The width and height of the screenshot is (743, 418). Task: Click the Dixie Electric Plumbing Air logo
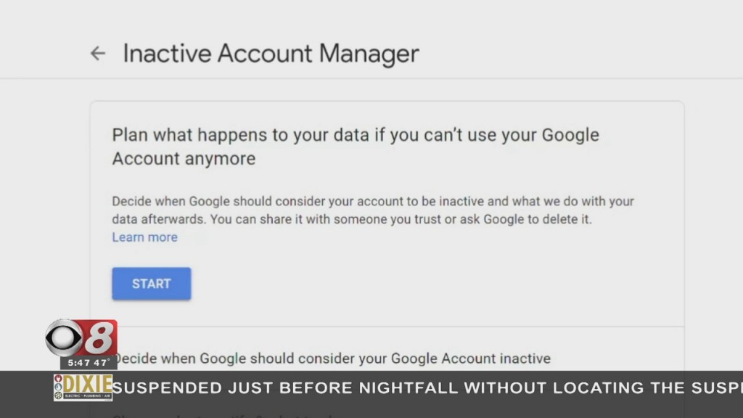(x=81, y=388)
